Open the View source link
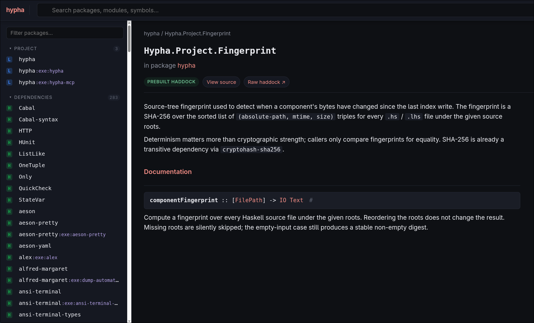Viewport: 534px width, 323px height. (221, 82)
